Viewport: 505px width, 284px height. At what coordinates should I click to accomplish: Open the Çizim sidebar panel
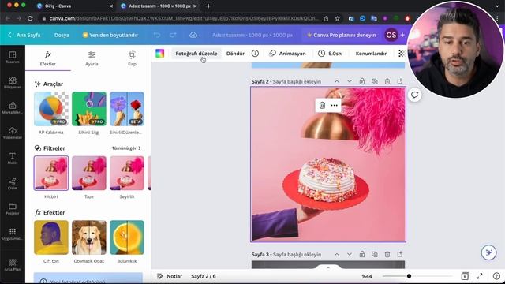(13, 184)
